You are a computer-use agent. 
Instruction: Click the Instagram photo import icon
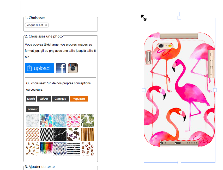click(73, 68)
